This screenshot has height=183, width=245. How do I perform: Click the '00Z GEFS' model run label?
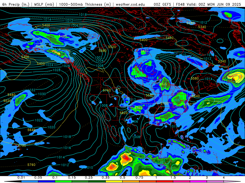click(162, 4)
